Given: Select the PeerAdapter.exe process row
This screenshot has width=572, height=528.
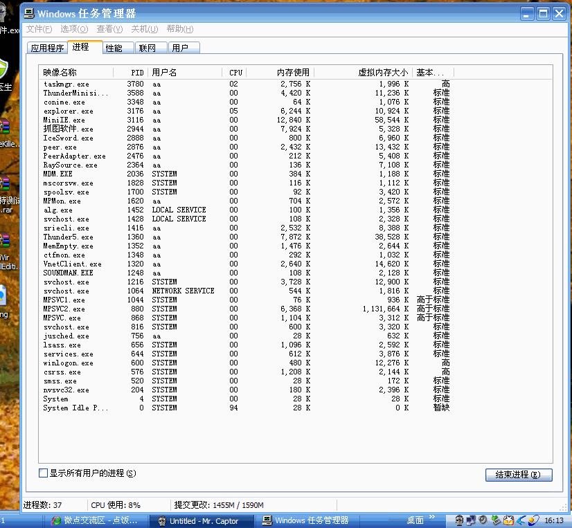Looking at the screenshot, I should click(x=247, y=156).
